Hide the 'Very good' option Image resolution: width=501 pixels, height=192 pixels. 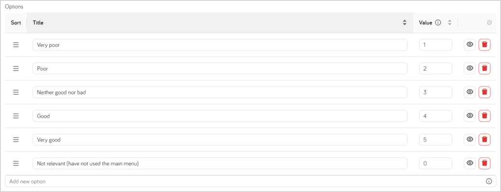[470, 140]
